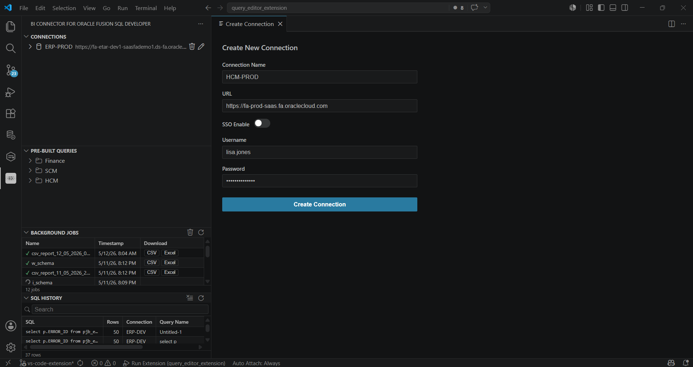Focus the URL input field
The image size is (693, 367).
320,106
